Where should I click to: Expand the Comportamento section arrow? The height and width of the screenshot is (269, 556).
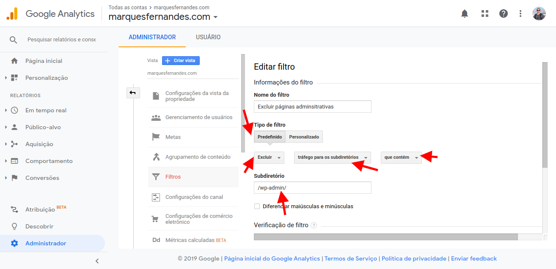click(6, 161)
